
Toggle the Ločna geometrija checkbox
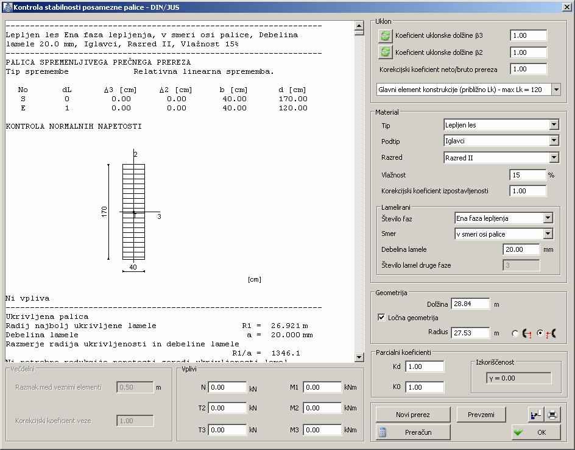381,317
